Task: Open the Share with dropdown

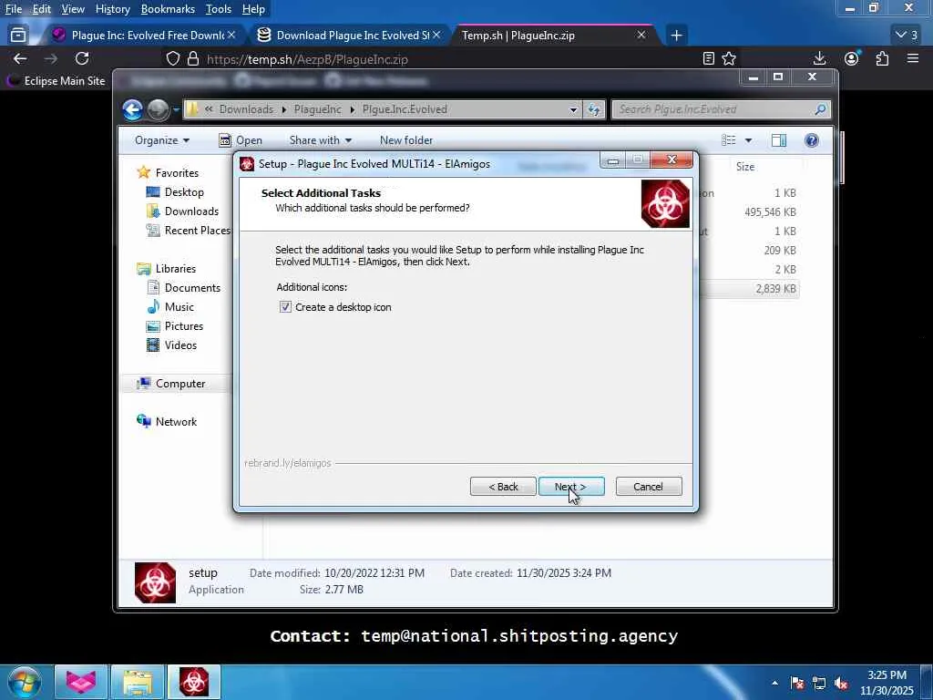Action: 320,140
